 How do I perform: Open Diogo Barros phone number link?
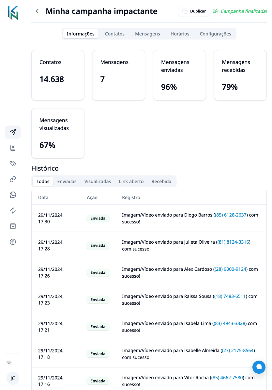231,215
